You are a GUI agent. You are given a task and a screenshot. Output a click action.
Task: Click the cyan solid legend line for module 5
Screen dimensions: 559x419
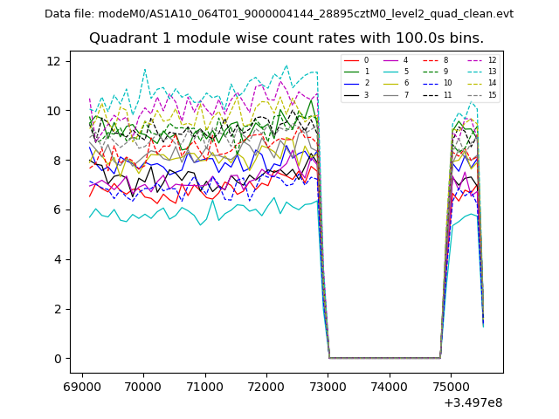coord(391,72)
